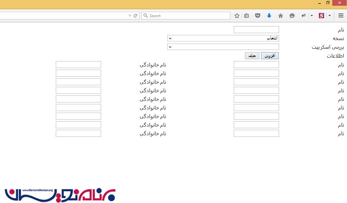Expand the نسخه dropdown showing انتخاب

[223, 38]
